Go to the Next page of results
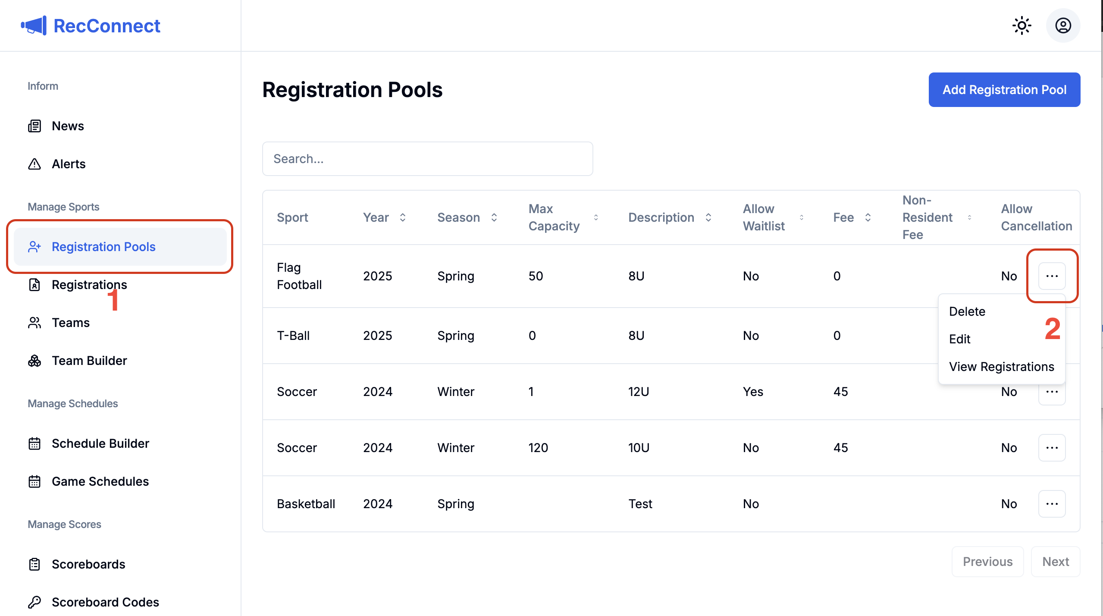Screen dimensions: 1103x616 pyautogui.click(x=1055, y=562)
